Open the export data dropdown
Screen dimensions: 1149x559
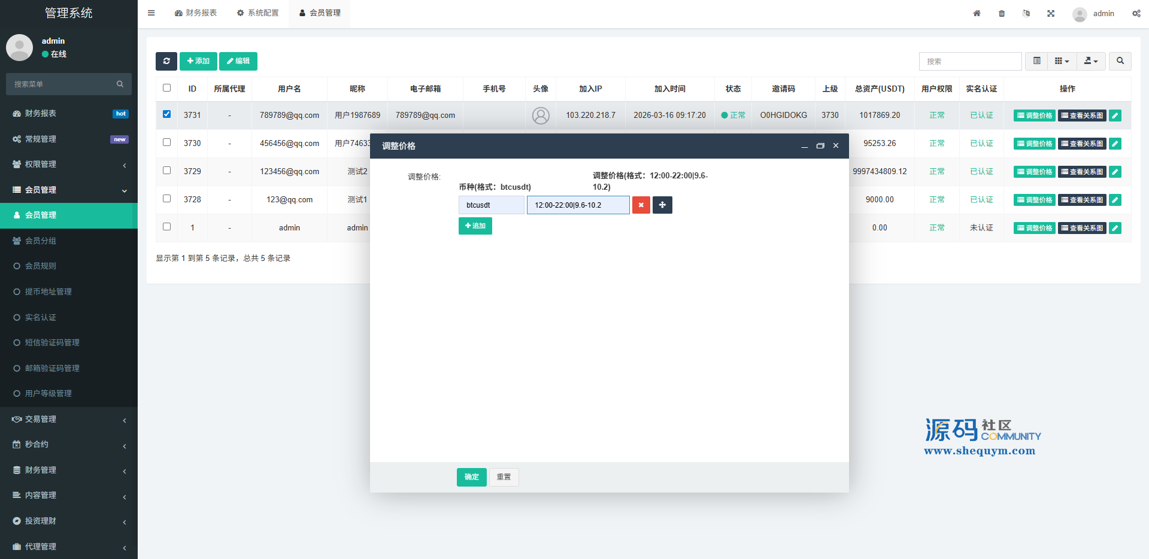tap(1091, 61)
